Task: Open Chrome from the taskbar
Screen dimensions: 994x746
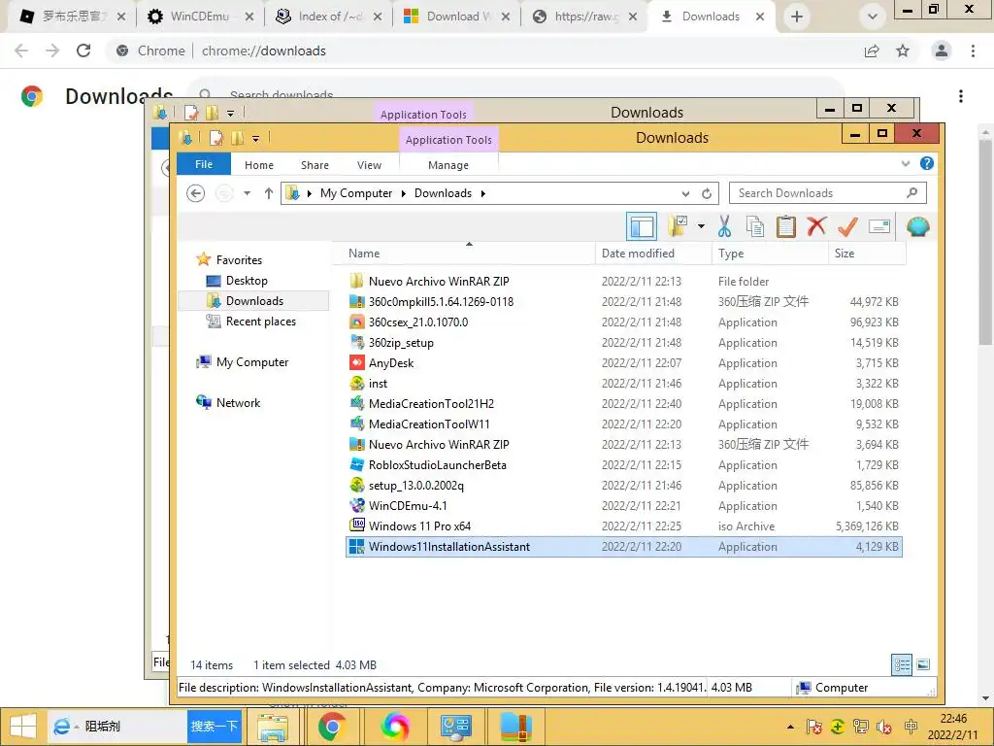Action: [332, 727]
